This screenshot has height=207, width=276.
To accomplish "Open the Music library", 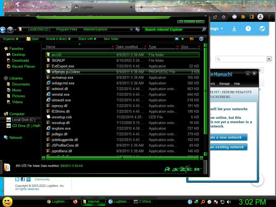I will pyautogui.click(x=17, y=90).
